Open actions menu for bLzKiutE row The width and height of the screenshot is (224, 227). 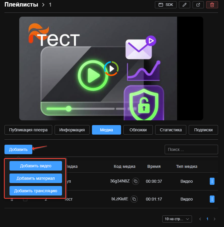212,199
